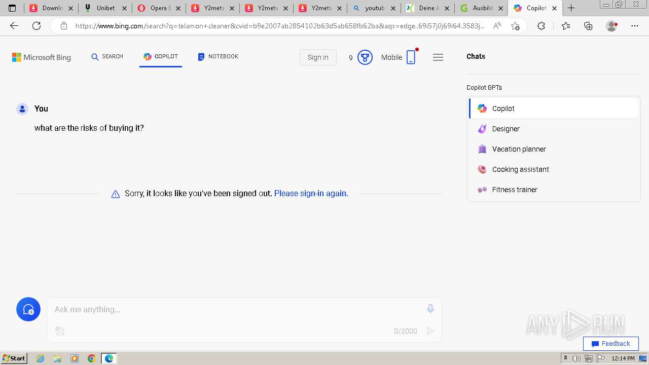Click the clock showing 12:14 PM

[x=623, y=358]
